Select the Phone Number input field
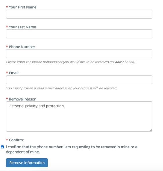This screenshot has width=163, height=171. [79, 54]
